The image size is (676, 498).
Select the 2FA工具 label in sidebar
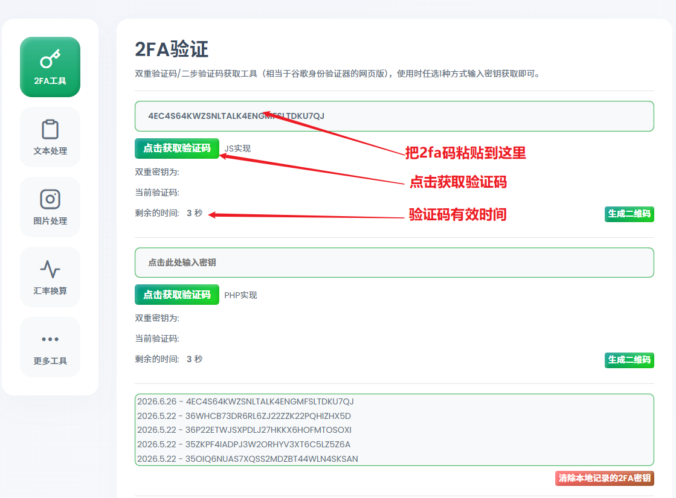(x=50, y=81)
